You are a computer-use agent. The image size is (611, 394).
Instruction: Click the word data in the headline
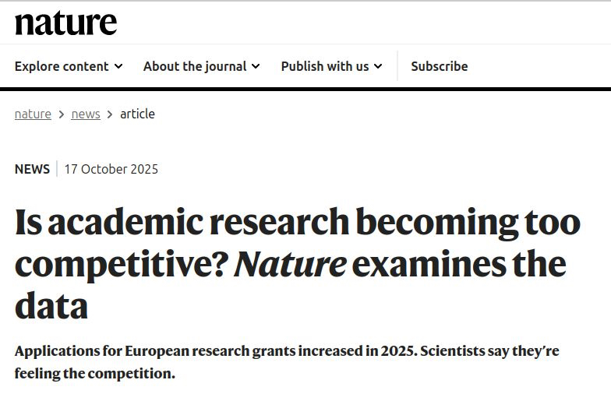pyautogui.click(x=51, y=306)
